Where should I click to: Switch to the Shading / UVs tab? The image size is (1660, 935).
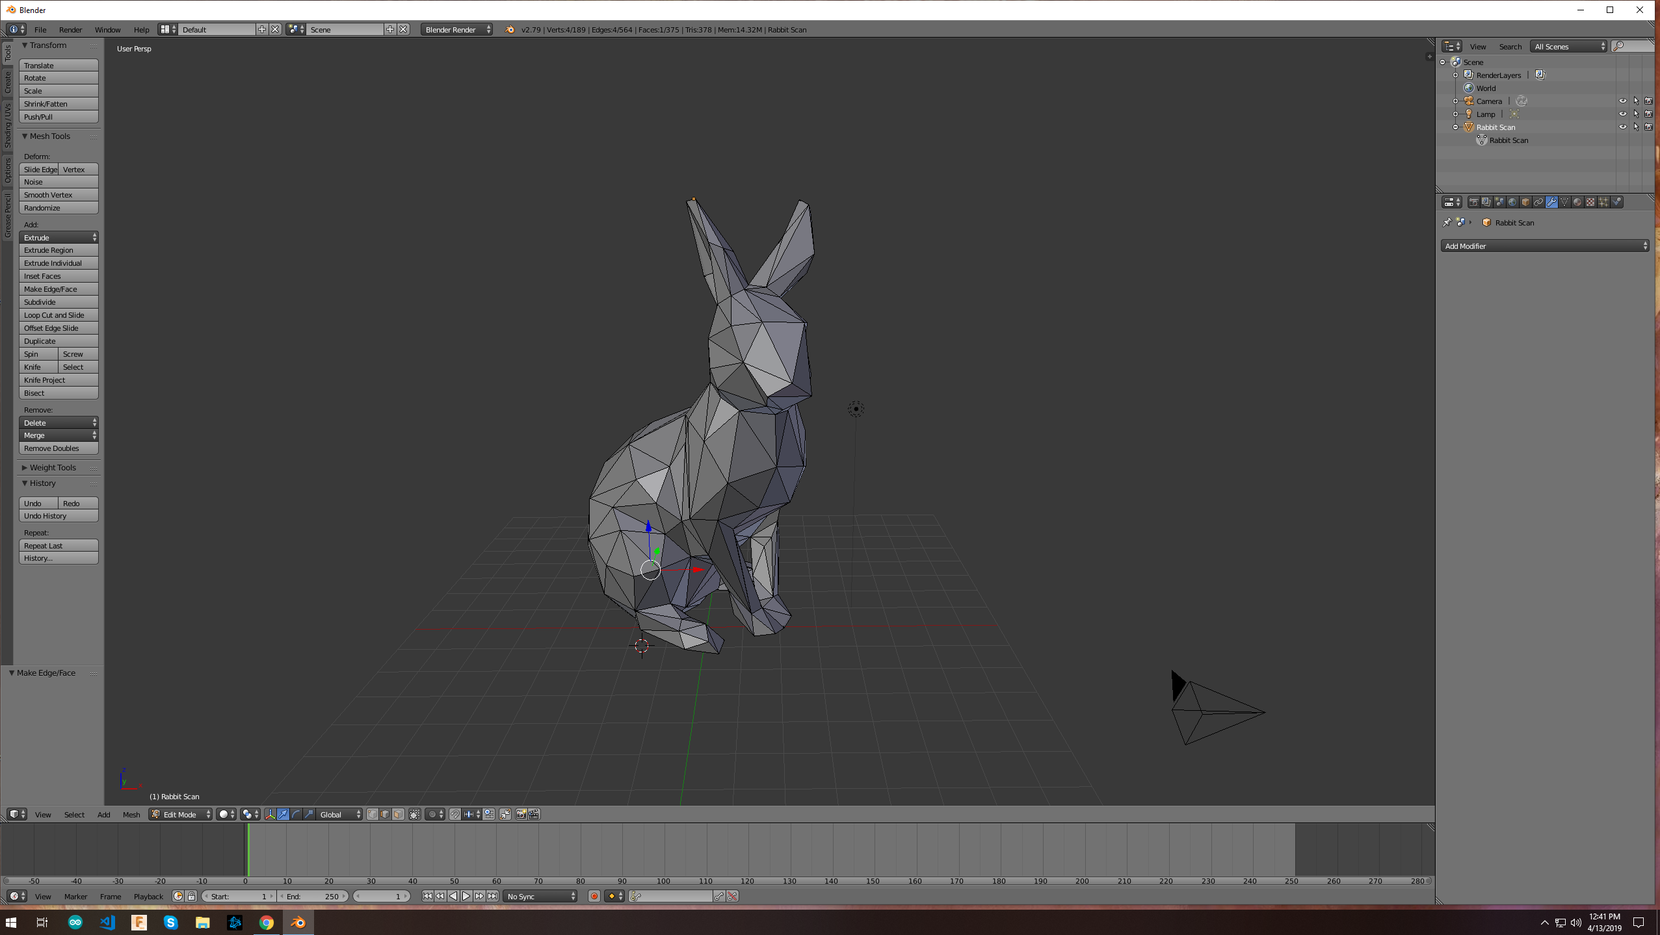8,125
